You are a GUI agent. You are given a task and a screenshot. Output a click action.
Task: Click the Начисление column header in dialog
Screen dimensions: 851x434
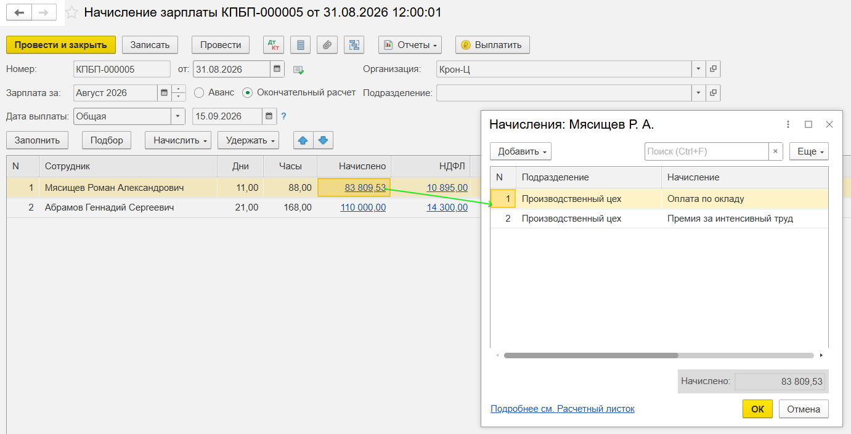[744, 177]
